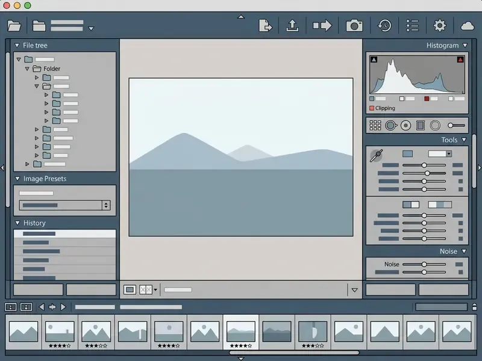The height and width of the screenshot is (361, 482).
Task: Click the second filmstrip layout icon
Action: pos(26,307)
